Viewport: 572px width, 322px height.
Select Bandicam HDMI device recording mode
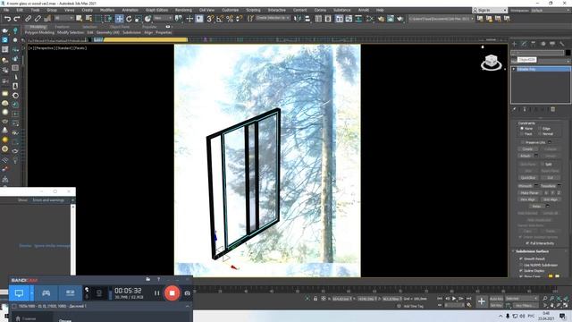pos(70,292)
